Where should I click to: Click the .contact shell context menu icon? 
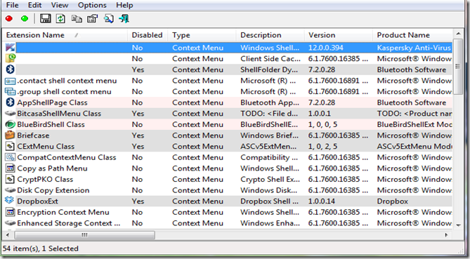pyautogui.click(x=11, y=81)
